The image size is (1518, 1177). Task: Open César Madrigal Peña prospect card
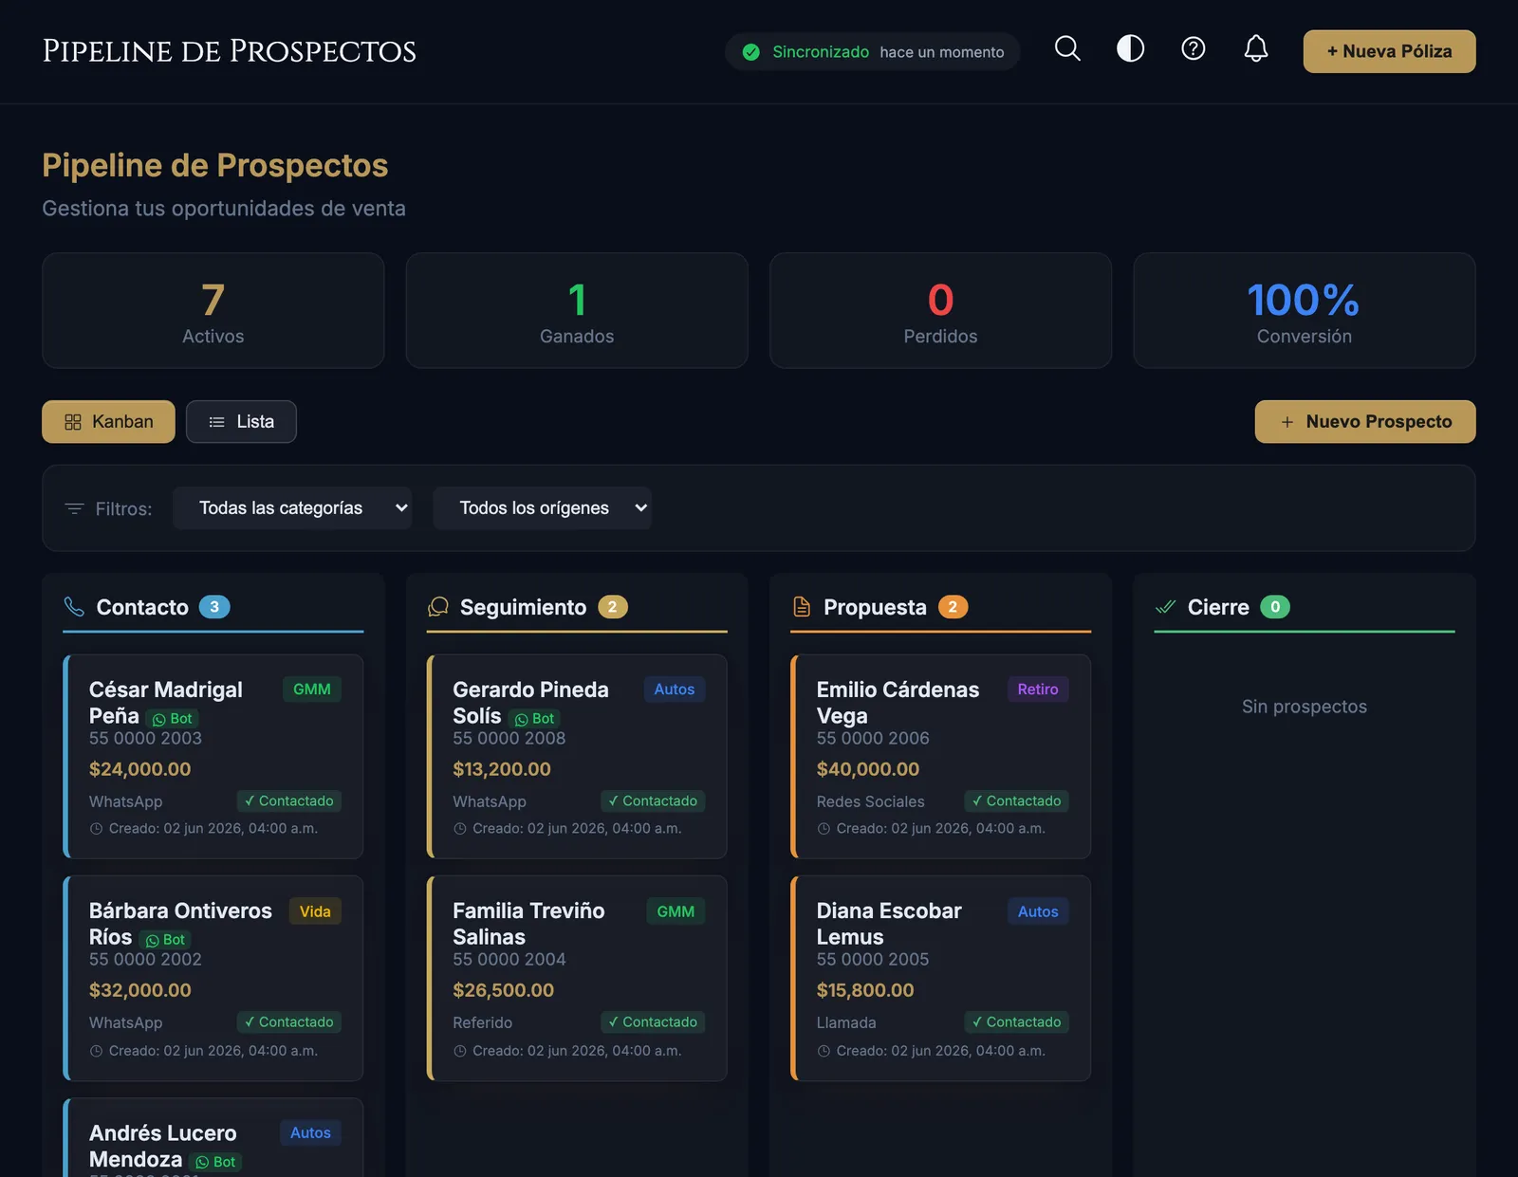click(x=213, y=757)
